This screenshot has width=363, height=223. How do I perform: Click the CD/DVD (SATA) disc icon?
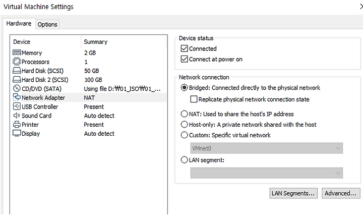pyautogui.click(x=17, y=88)
